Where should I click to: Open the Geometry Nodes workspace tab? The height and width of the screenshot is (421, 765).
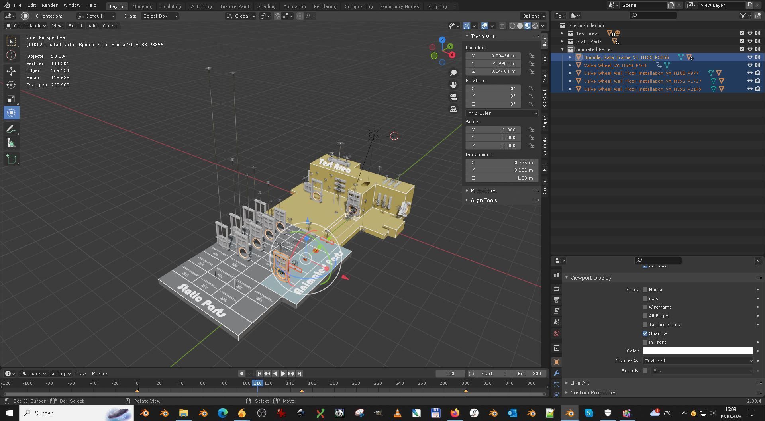point(400,6)
